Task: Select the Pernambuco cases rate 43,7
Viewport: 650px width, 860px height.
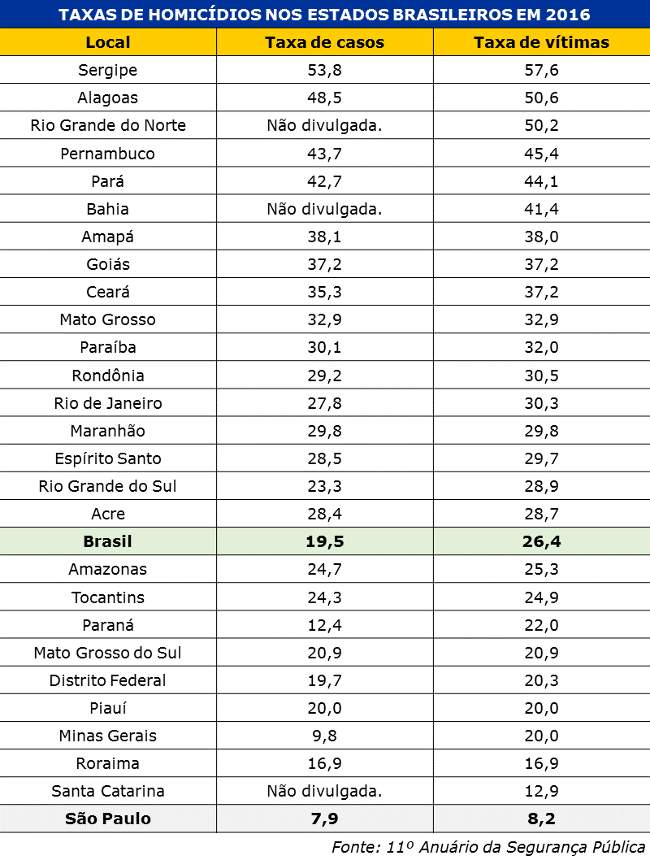Action: [x=324, y=154]
